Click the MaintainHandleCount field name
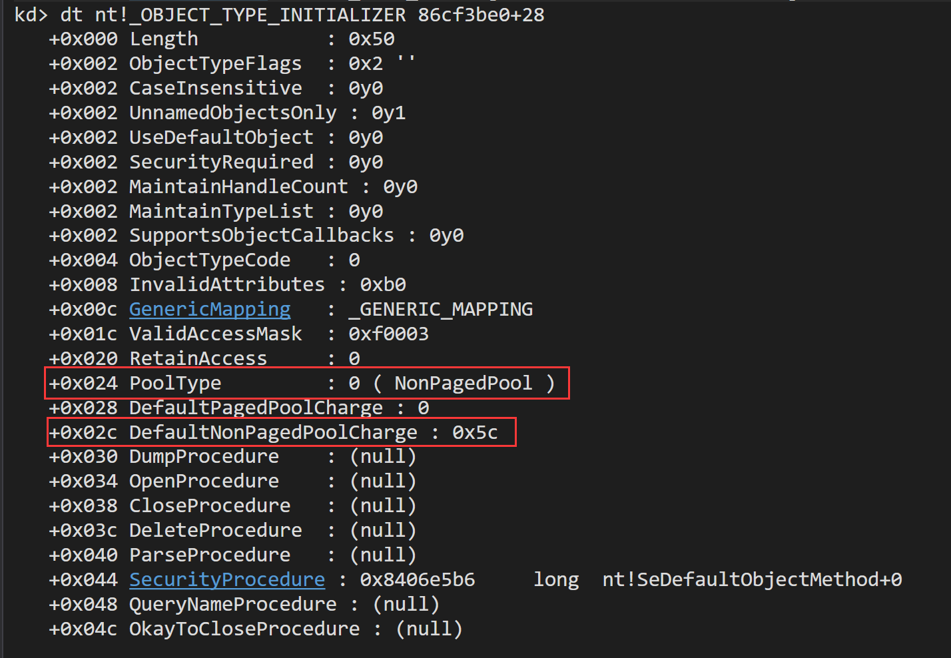951x658 pixels. click(238, 187)
